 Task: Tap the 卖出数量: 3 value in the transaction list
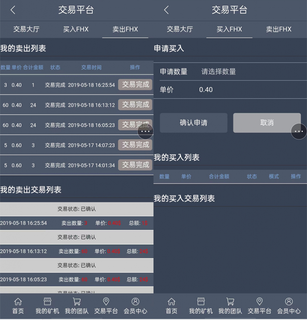coord(74,223)
